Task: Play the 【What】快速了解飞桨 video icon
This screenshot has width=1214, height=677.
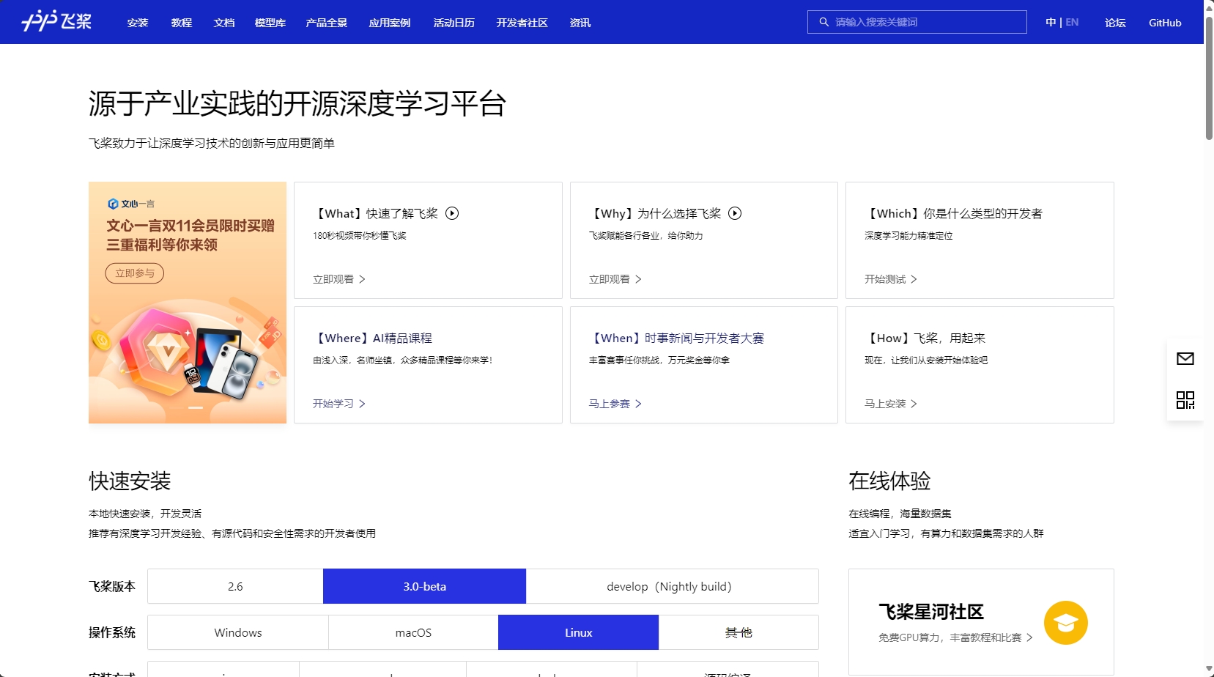Action: click(452, 213)
